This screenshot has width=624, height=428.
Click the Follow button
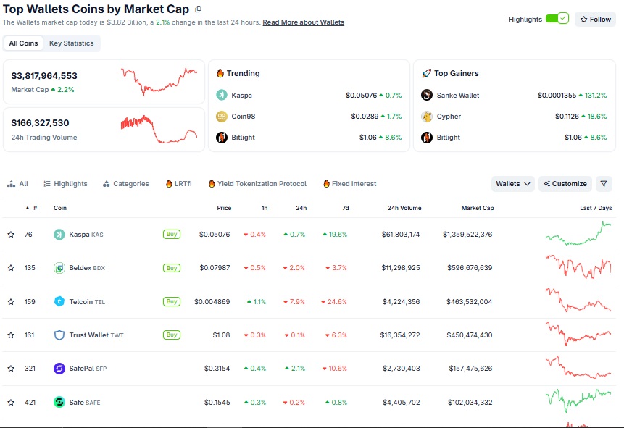pyautogui.click(x=595, y=19)
